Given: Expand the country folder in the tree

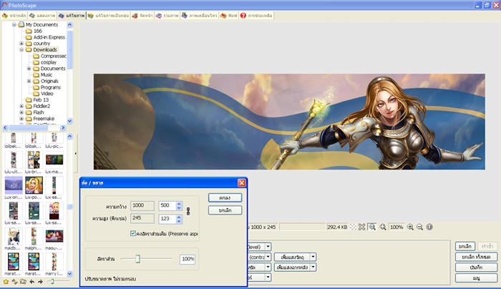Looking at the screenshot, I should (21, 43).
